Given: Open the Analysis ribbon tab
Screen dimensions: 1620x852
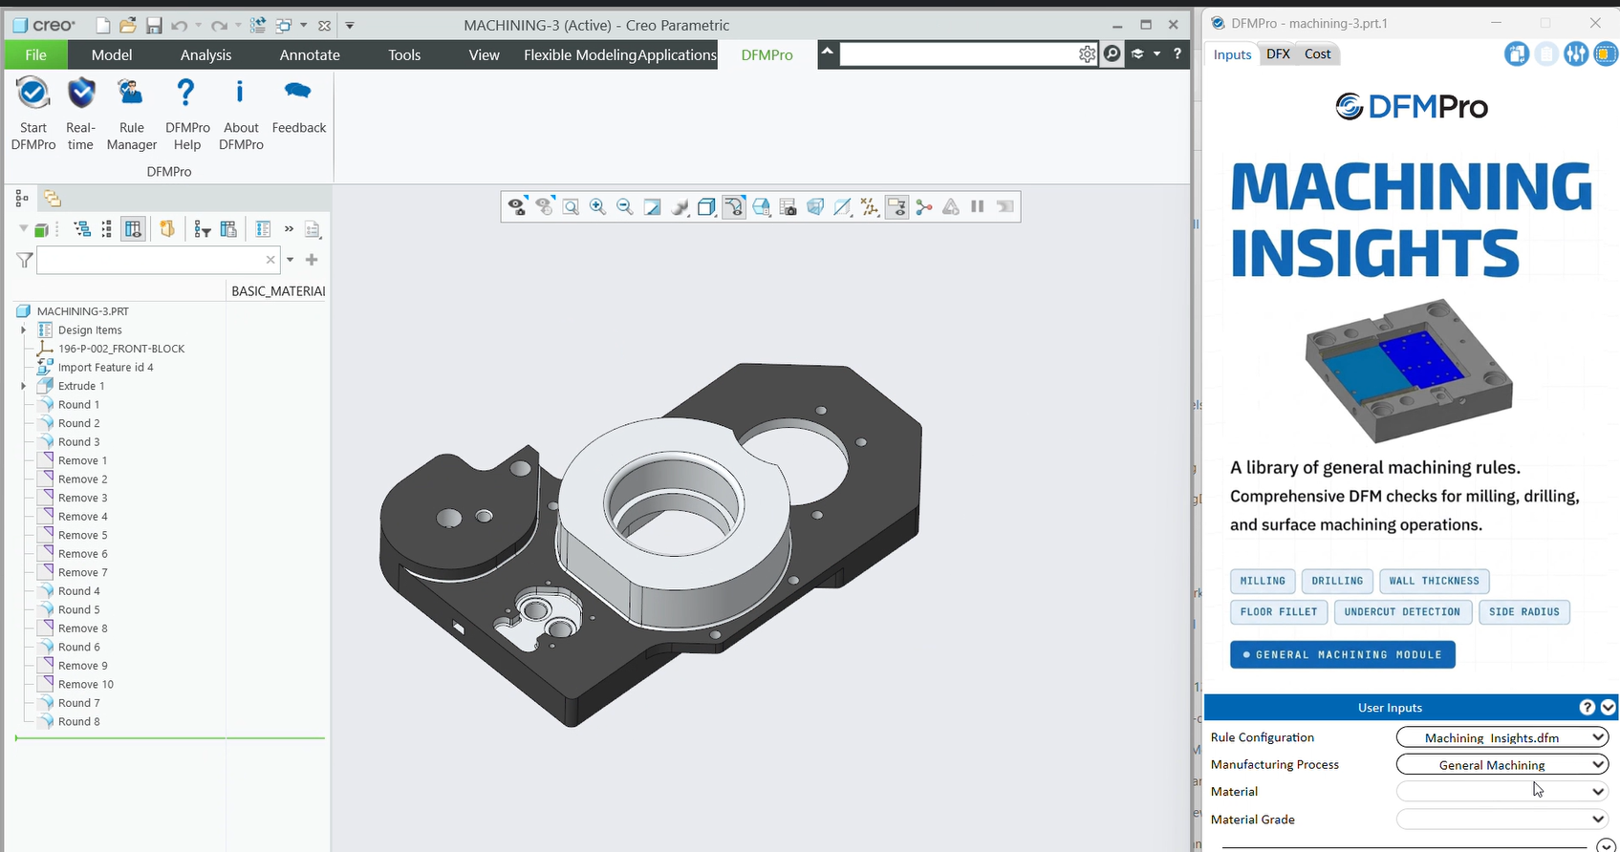Looking at the screenshot, I should [x=206, y=54].
